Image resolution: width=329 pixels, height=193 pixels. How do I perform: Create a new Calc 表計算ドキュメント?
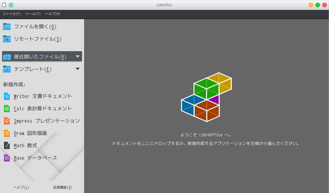click(42, 108)
